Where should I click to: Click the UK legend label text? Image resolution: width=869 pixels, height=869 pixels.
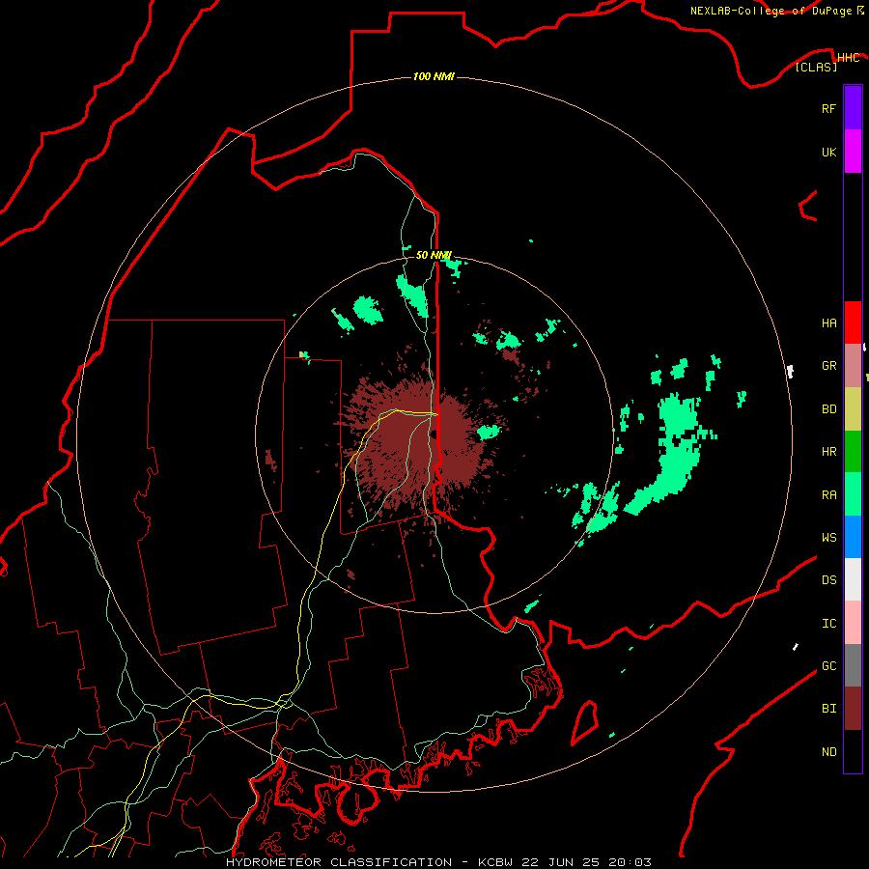[x=828, y=153]
